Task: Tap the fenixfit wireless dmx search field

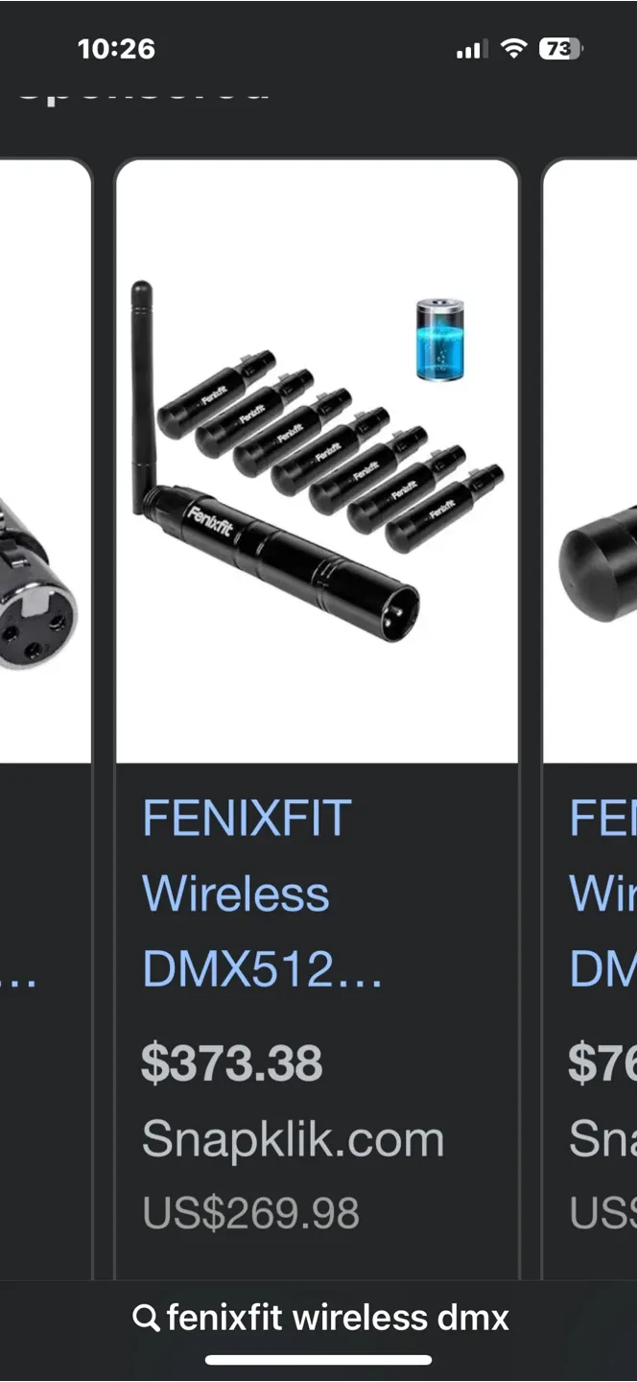Action: (x=320, y=1318)
